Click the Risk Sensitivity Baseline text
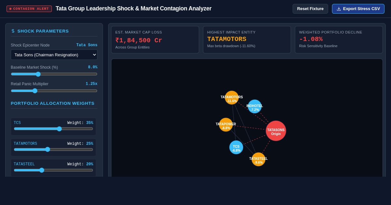 pyautogui.click(x=318, y=46)
